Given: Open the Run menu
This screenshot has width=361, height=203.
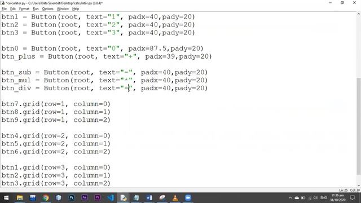Looking at the screenshot, I should click(36, 9).
